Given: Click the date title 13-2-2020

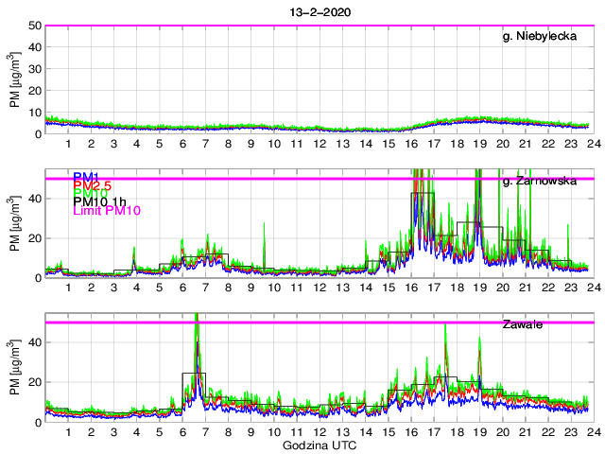Looking at the screenshot, I should (x=318, y=9).
